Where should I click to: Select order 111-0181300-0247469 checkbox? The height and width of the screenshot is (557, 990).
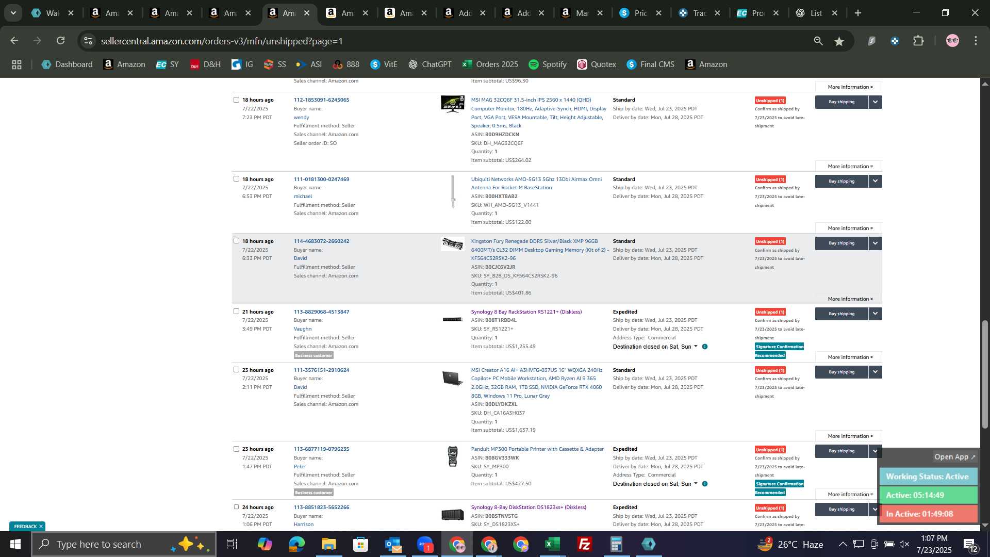tap(236, 179)
